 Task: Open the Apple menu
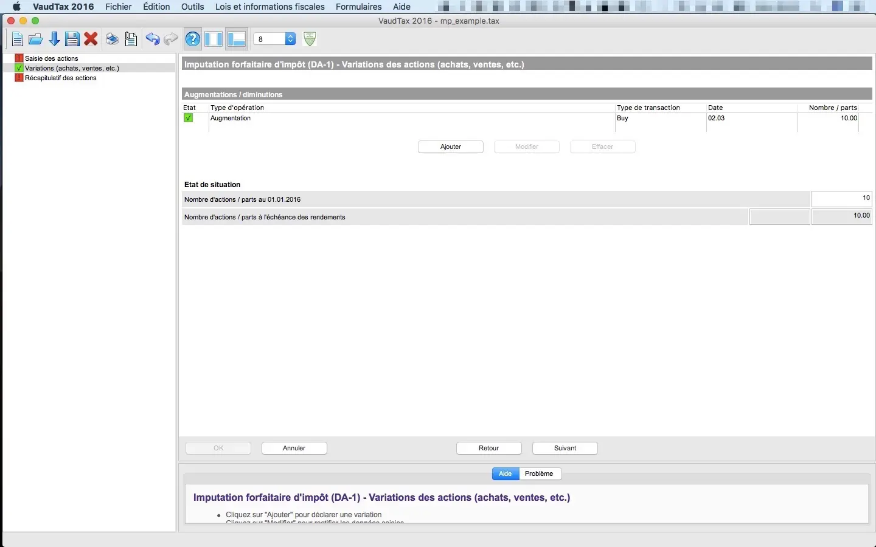point(16,7)
